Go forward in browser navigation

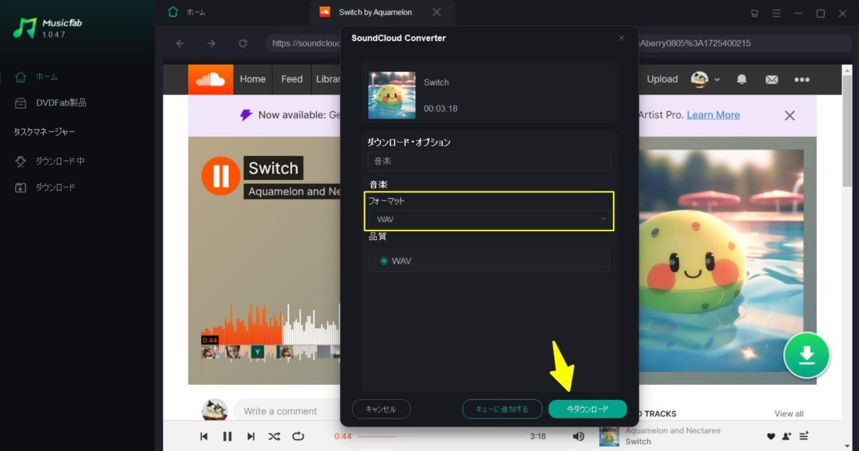coord(211,43)
